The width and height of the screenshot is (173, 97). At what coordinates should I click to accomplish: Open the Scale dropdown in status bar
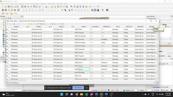click(x=121, y=90)
